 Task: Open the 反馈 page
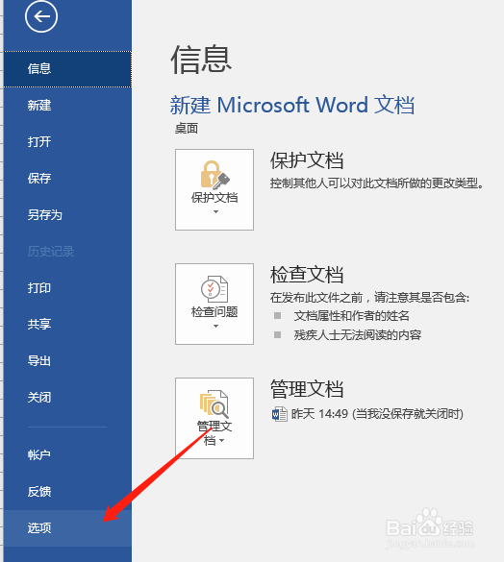pos(67,492)
